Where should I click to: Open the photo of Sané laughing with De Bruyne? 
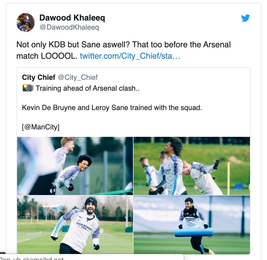coord(75,166)
